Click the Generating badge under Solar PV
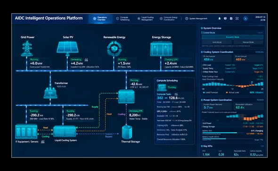Screen dimensions: 278x171 76,60
